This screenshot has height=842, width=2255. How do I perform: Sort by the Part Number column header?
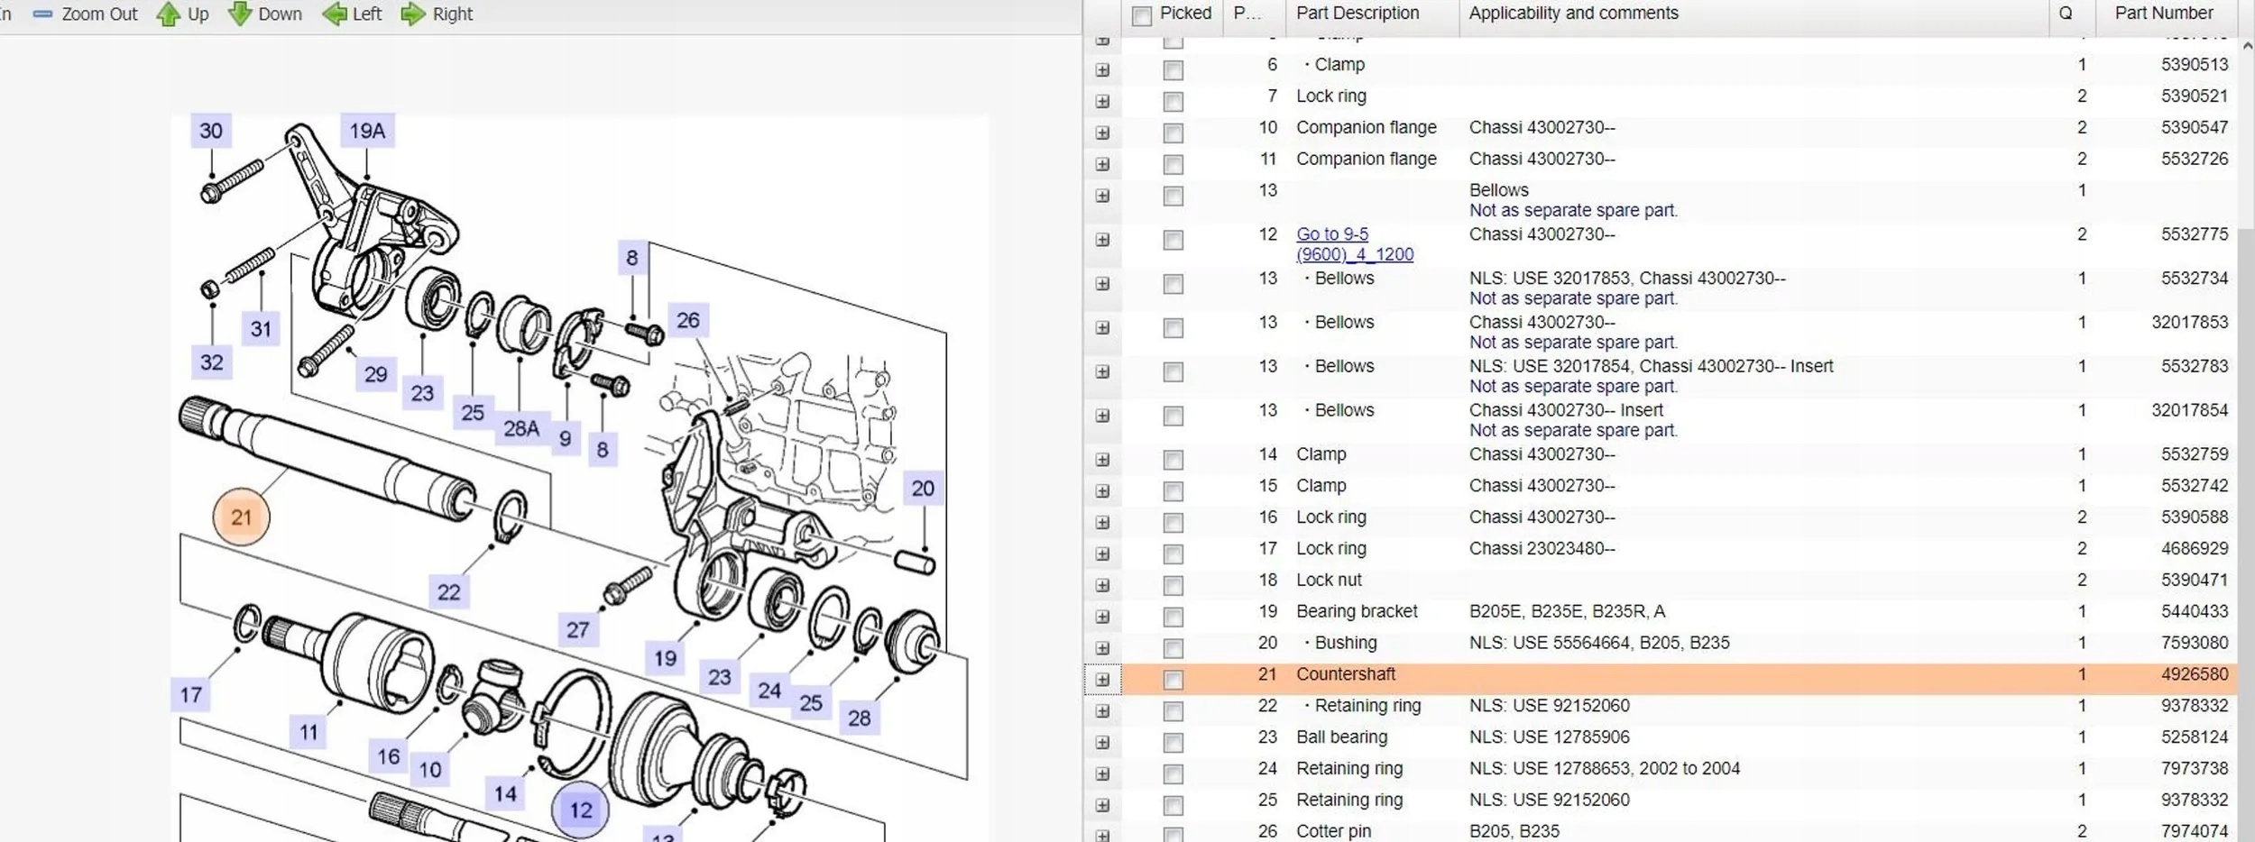click(x=2163, y=14)
